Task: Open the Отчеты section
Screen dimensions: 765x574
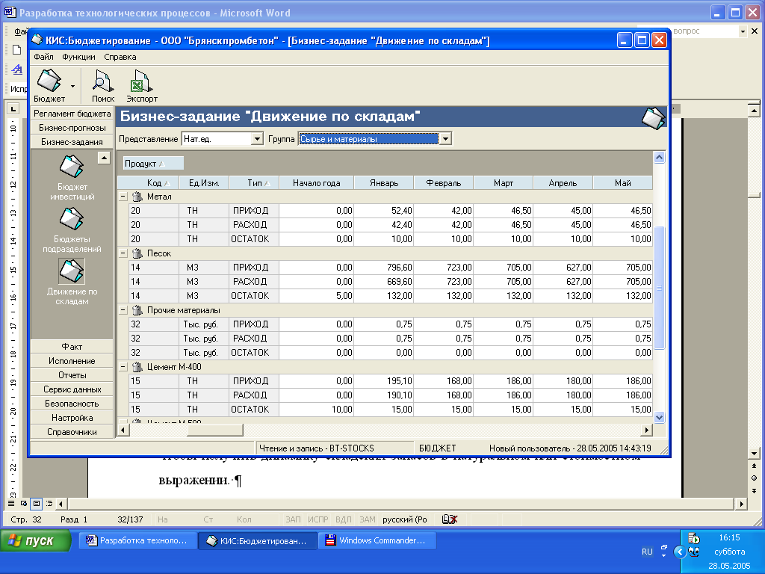Action: 72,375
